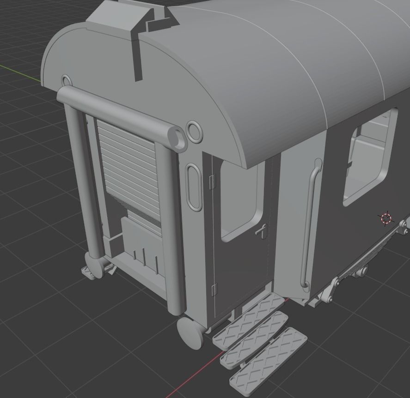Select the upper door hinge
The image size is (410, 398).
click(x=212, y=181)
